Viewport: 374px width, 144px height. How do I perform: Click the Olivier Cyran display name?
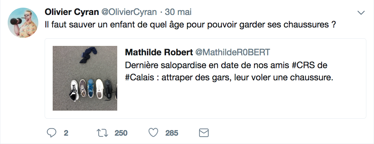click(x=72, y=12)
